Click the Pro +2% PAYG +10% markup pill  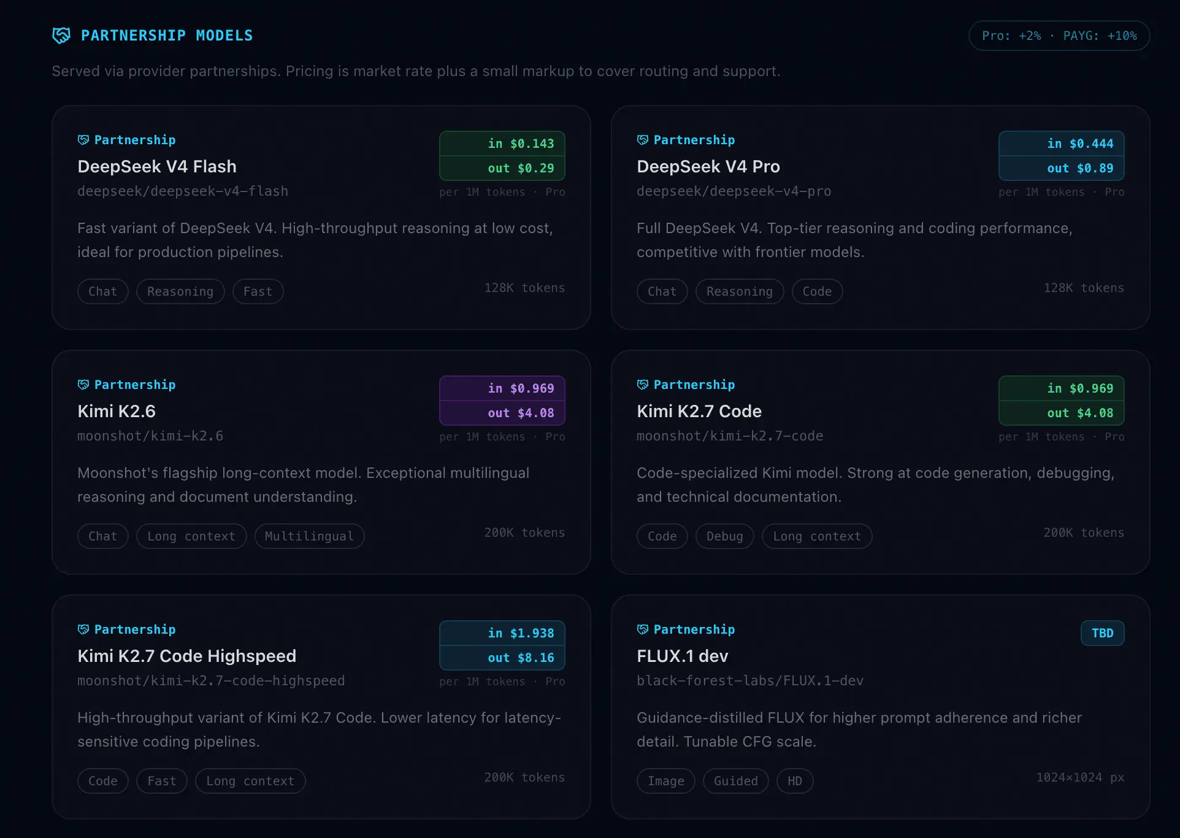point(1059,36)
